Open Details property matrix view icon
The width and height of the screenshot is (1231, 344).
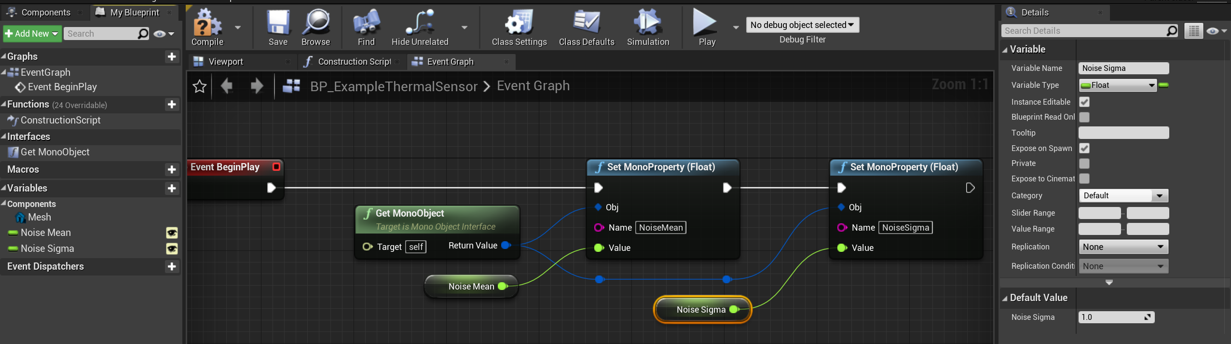1194,31
